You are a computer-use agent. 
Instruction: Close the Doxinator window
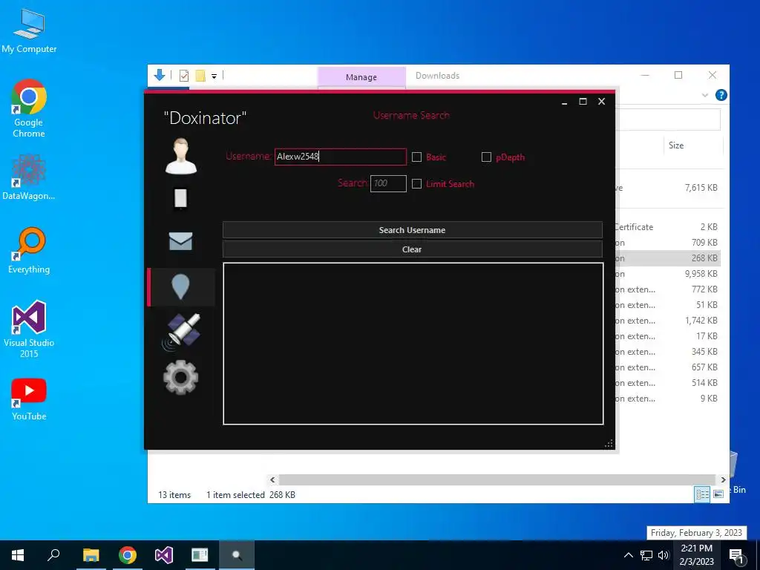(601, 101)
